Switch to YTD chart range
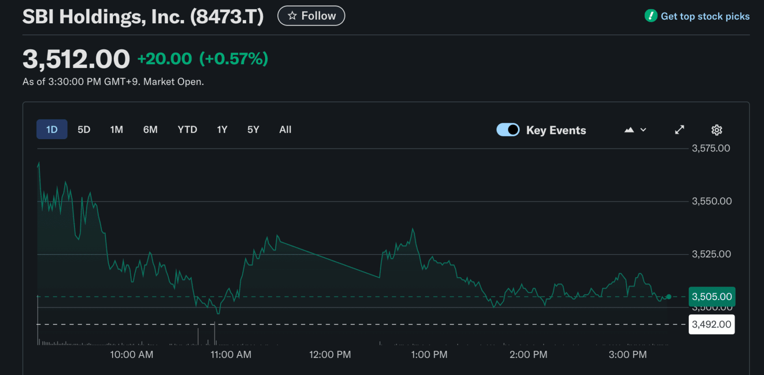 [187, 129]
